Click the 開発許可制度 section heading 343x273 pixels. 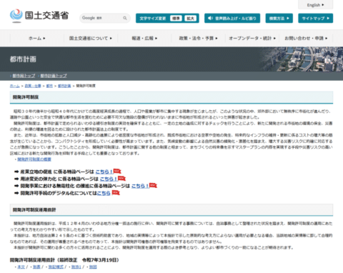[26, 97]
